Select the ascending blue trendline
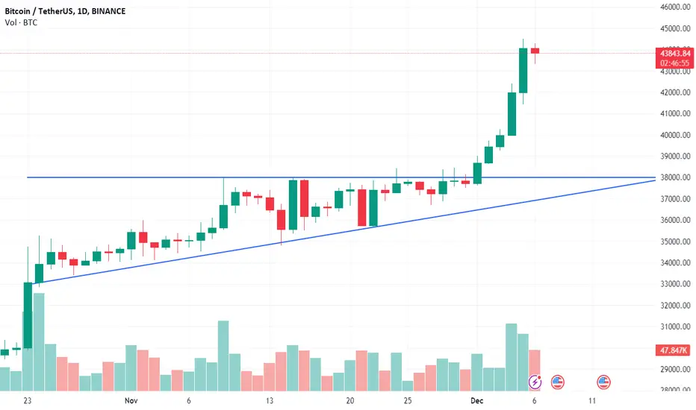Image resolution: width=696 pixels, height=410 pixels. tap(347, 231)
